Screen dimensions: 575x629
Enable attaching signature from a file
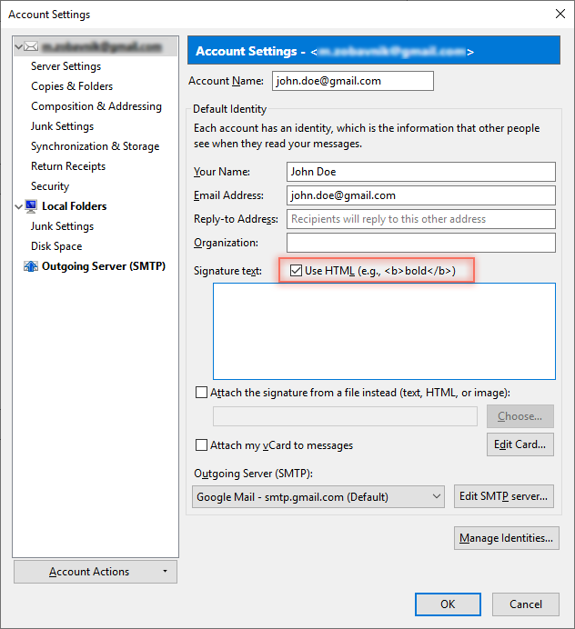pos(201,393)
